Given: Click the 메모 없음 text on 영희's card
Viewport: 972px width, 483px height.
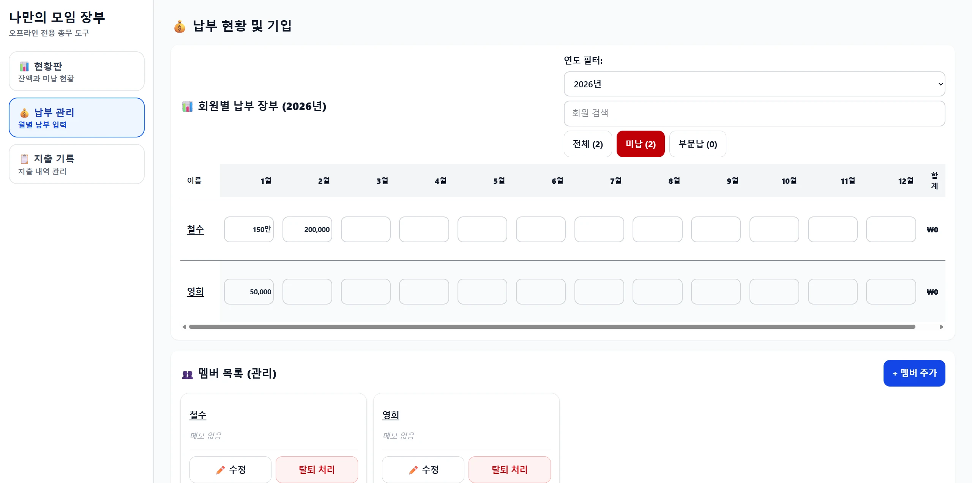Looking at the screenshot, I should (x=399, y=436).
